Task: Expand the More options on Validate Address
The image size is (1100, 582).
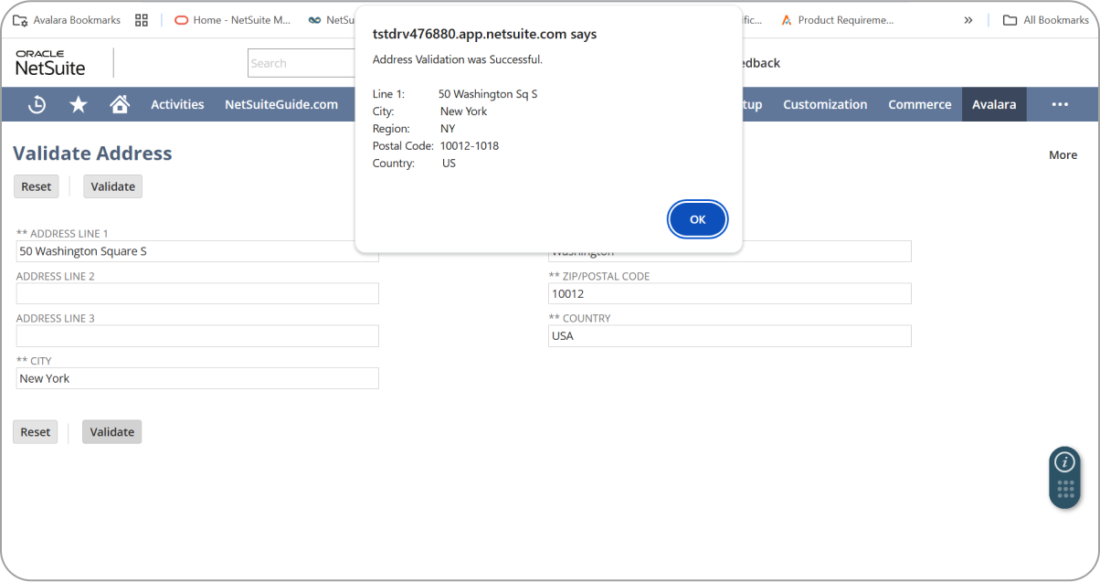Action: pos(1063,154)
